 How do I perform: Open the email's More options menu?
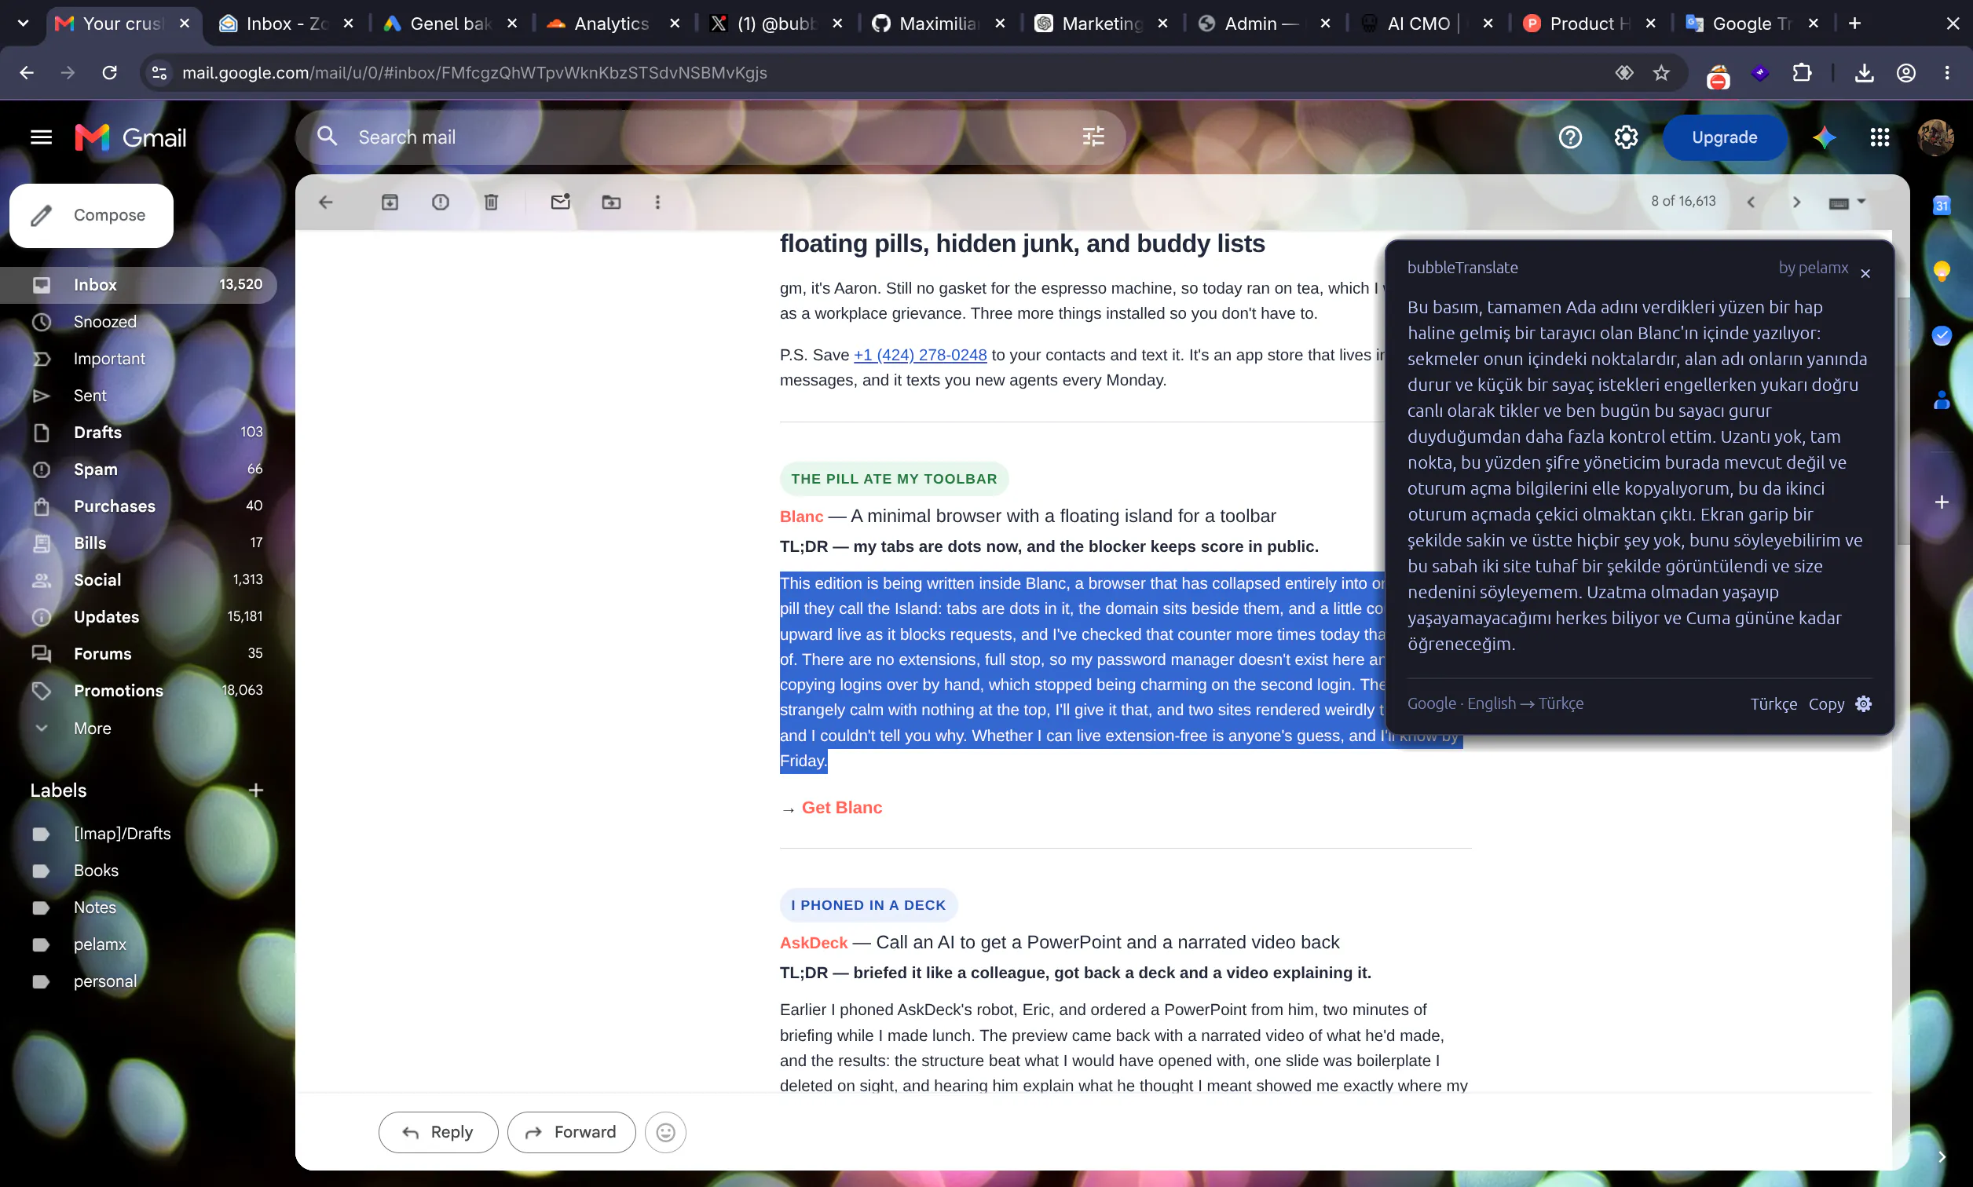coord(657,203)
